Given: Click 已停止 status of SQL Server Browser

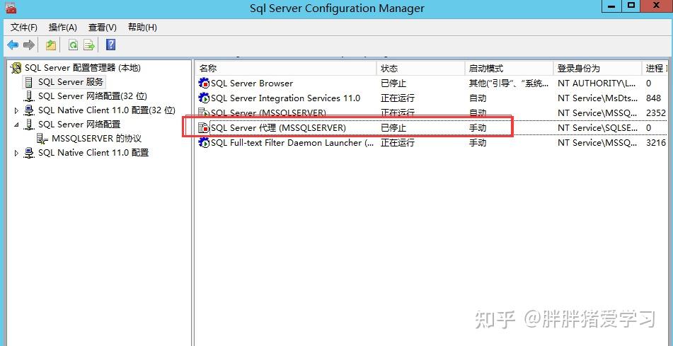Looking at the screenshot, I should pyautogui.click(x=393, y=83).
